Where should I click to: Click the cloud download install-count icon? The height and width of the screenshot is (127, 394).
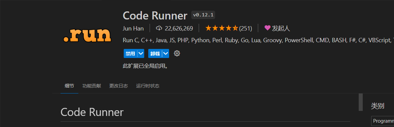(x=159, y=28)
